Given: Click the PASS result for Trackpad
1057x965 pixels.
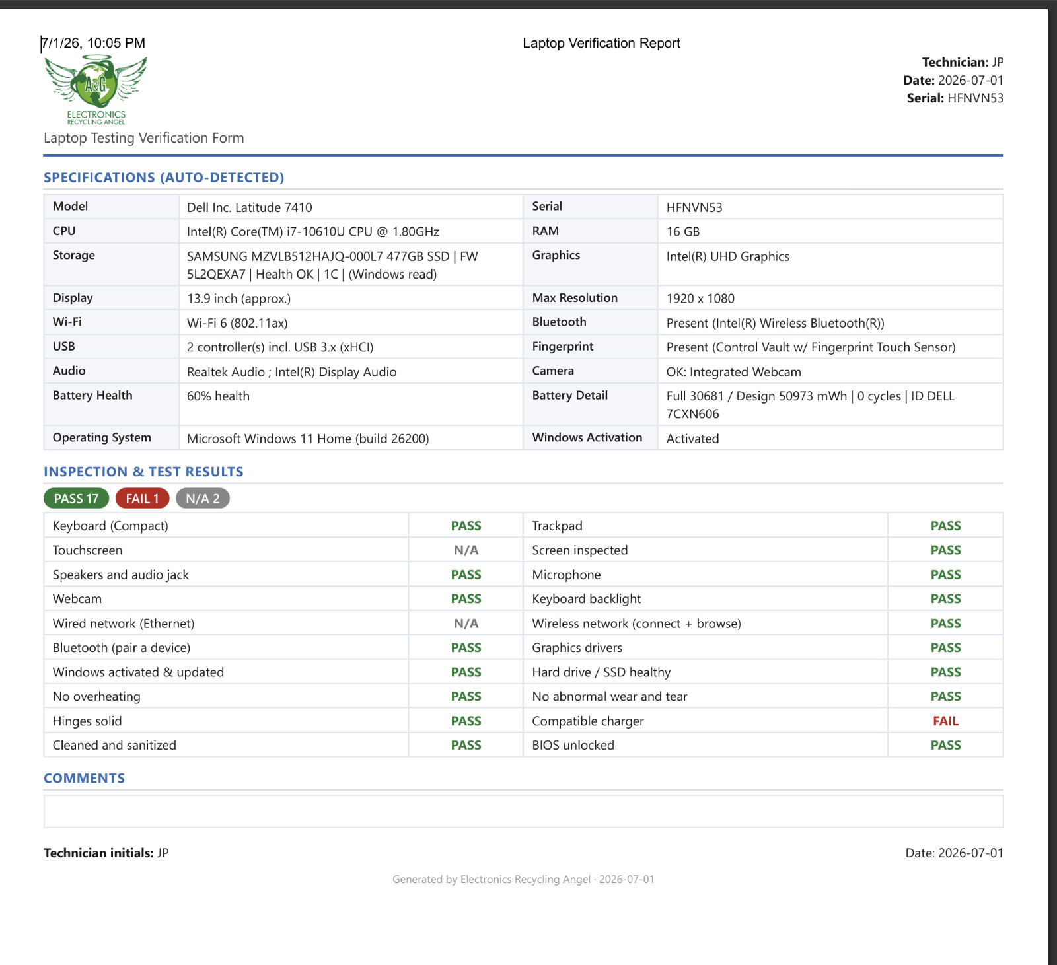Looking at the screenshot, I should (946, 526).
